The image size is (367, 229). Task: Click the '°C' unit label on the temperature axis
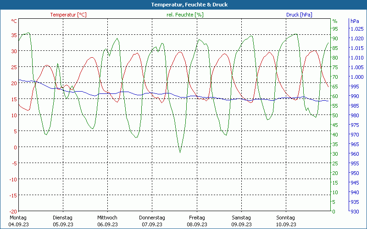(14, 21)
